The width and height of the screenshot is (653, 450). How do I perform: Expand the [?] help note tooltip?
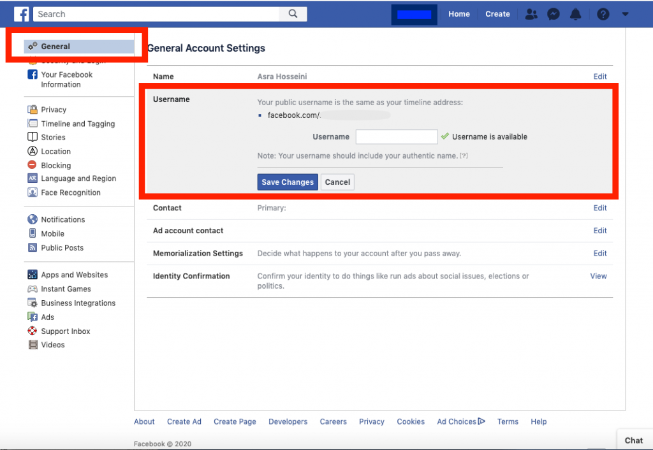[463, 156]
